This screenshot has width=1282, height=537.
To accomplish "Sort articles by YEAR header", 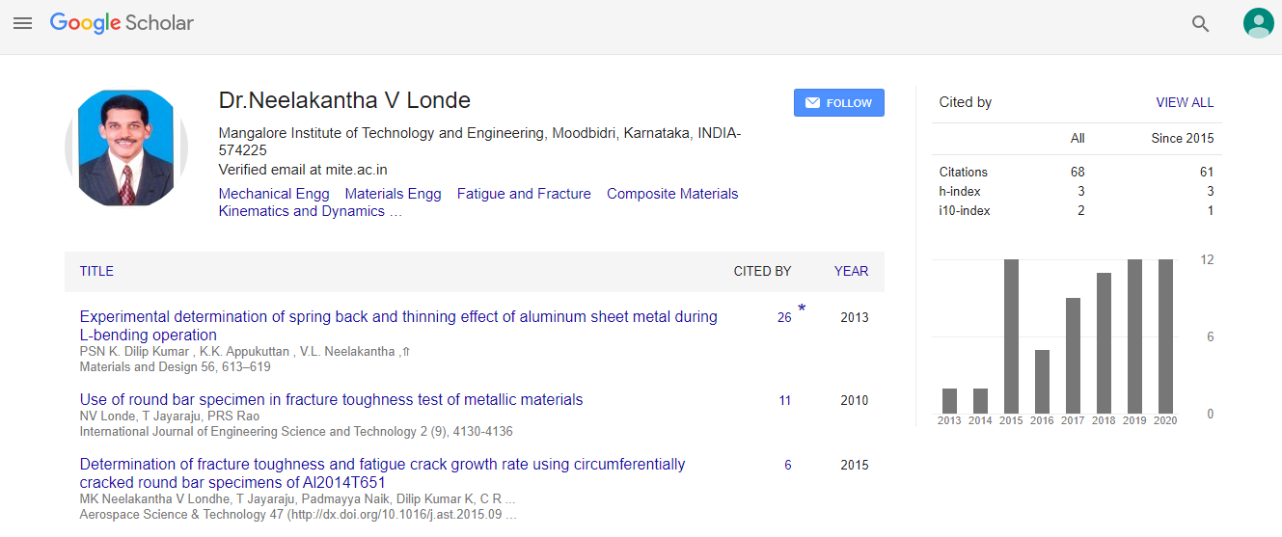I will 851,271.
